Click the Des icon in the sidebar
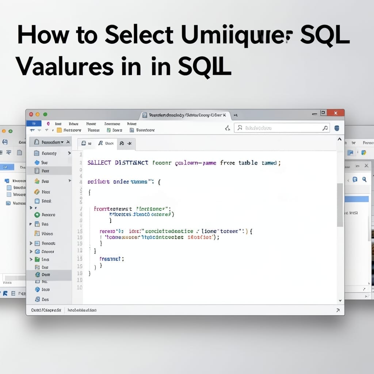 click(x=38, y=299)
